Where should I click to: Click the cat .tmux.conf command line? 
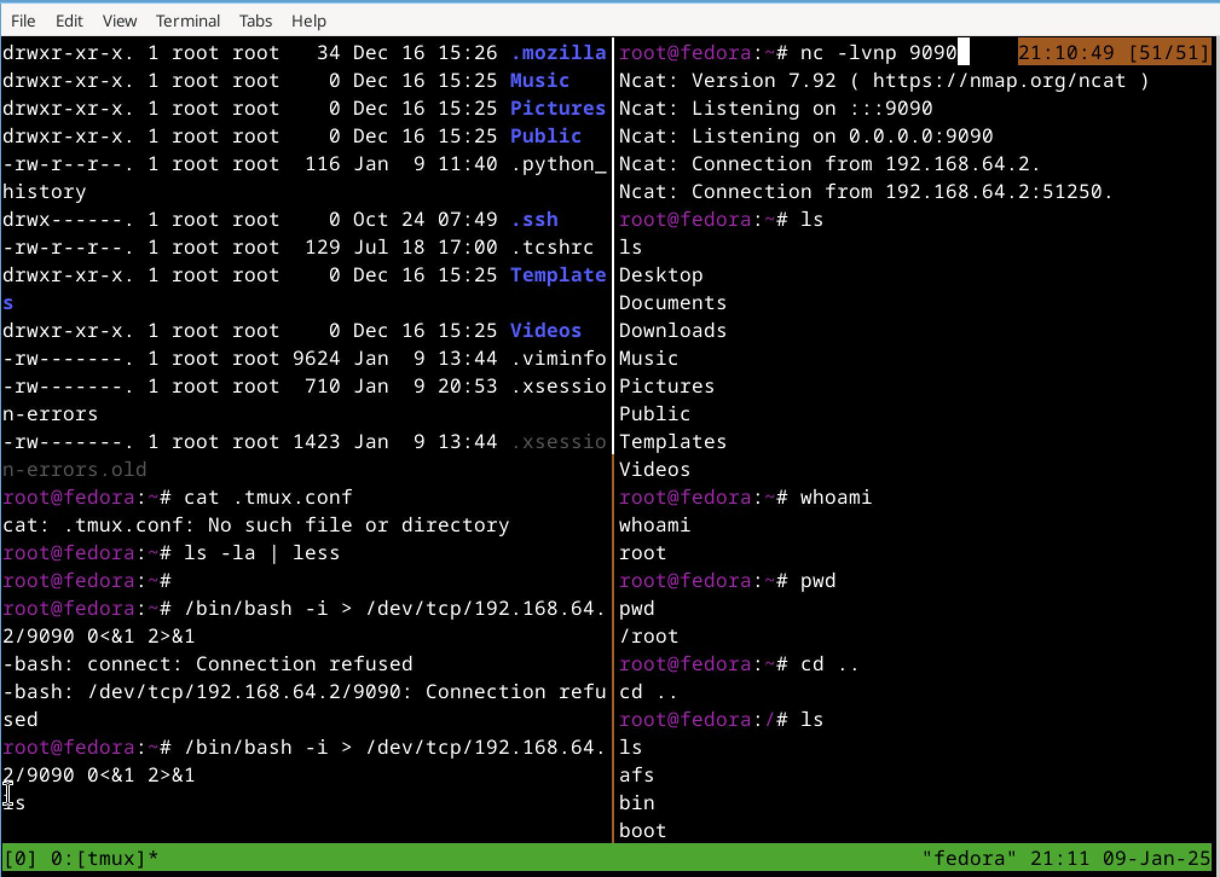(267, 497)
